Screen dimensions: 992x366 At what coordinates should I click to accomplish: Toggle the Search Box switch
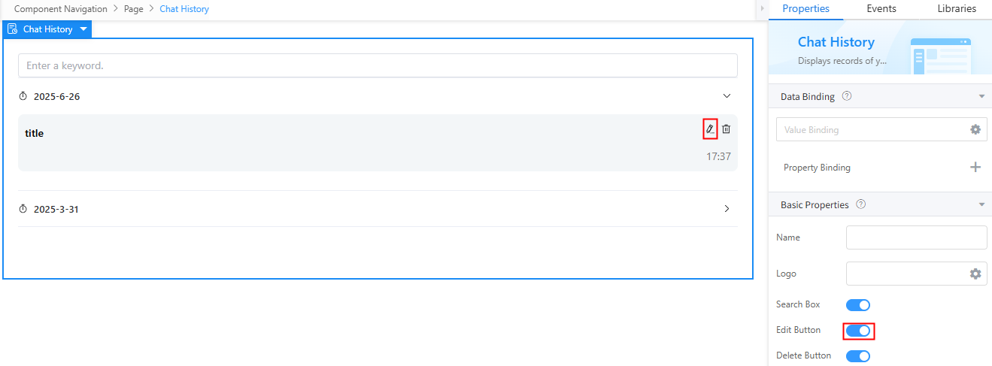coord(858,304)
